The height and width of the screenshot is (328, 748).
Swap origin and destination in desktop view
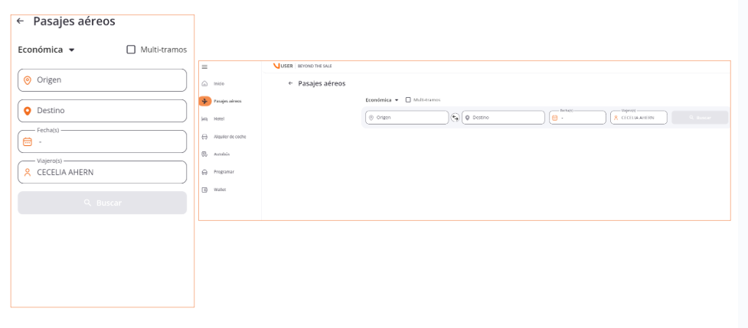coord(455,118)
